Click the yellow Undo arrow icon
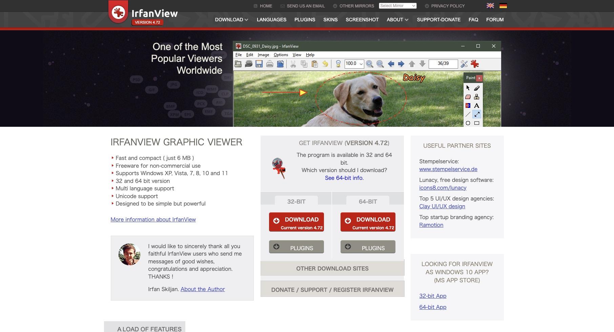Viewport: 614px width, 332px height. (325, 64)
